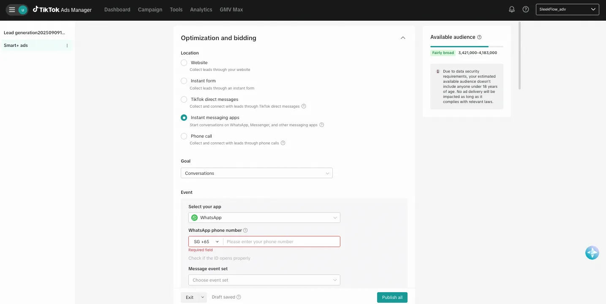Choose the Instant form option
Viewport: 606px width, 304px height.
[x=184, y=81]
